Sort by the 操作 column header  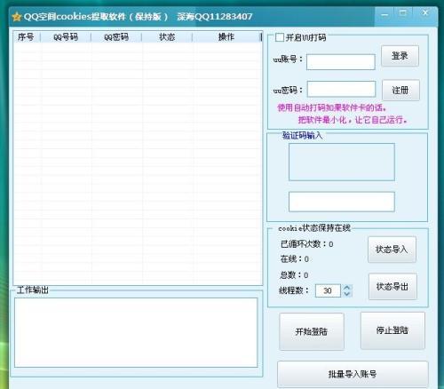click(x=226, y=37)
